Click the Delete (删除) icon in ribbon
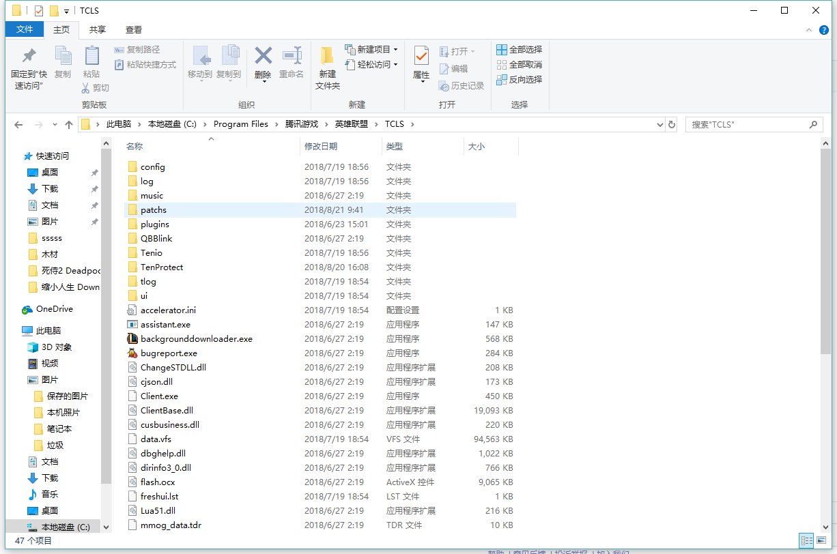This screenshot has height=554, width=837. point(263,57)
